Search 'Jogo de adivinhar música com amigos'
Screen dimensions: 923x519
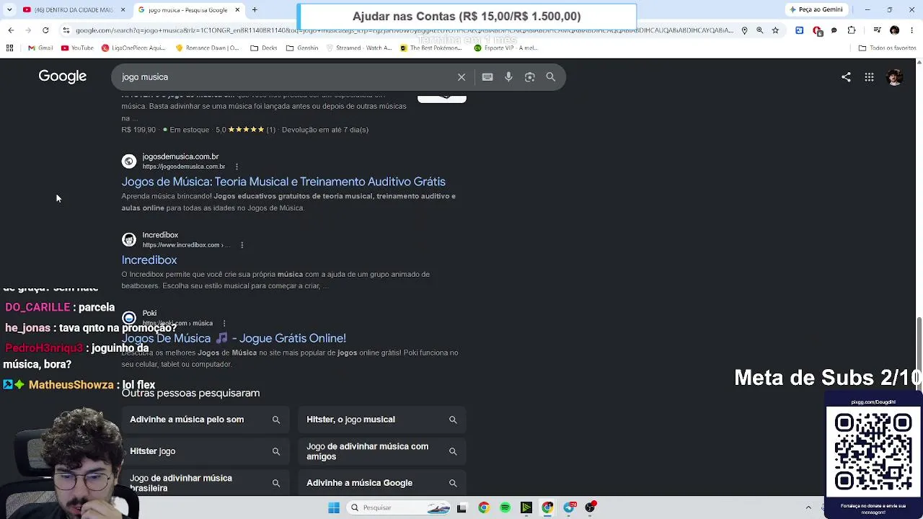pos(382,451)
